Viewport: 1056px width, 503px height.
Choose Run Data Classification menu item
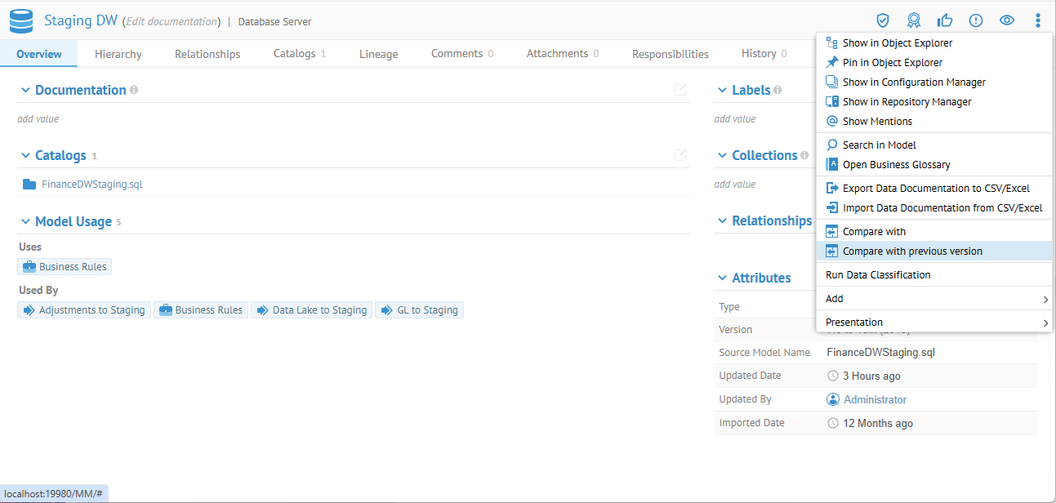878,275
